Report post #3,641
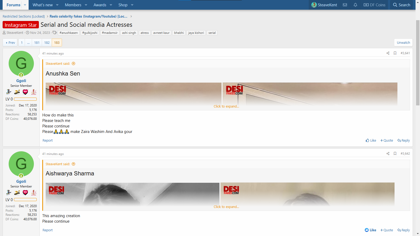The image size is (420, 236). click(x=48, y=141)
